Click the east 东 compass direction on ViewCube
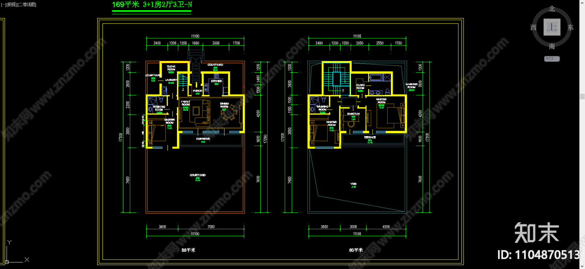 (570, 27)
